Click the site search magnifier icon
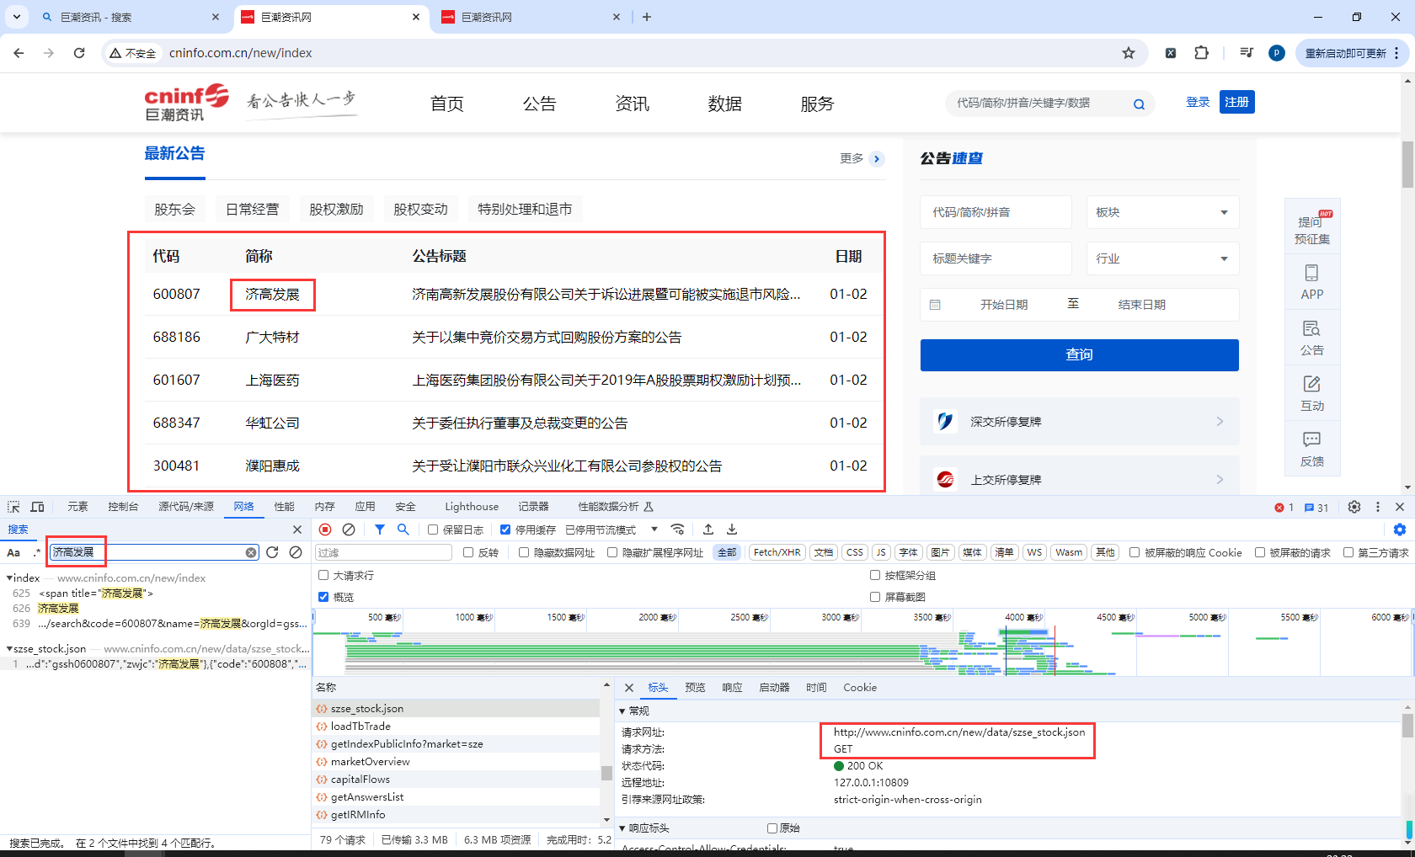 coord(1139,104)
